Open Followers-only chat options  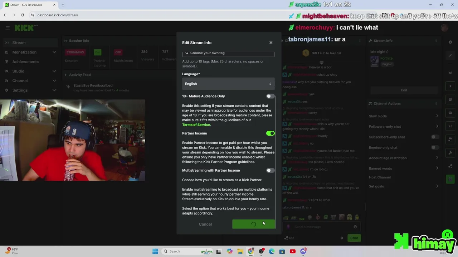(x=404, y=126)
